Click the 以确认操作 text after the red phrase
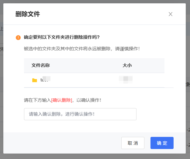Image resolution: width=190 pixels, height=159 pixels. (x=88, y=100)
